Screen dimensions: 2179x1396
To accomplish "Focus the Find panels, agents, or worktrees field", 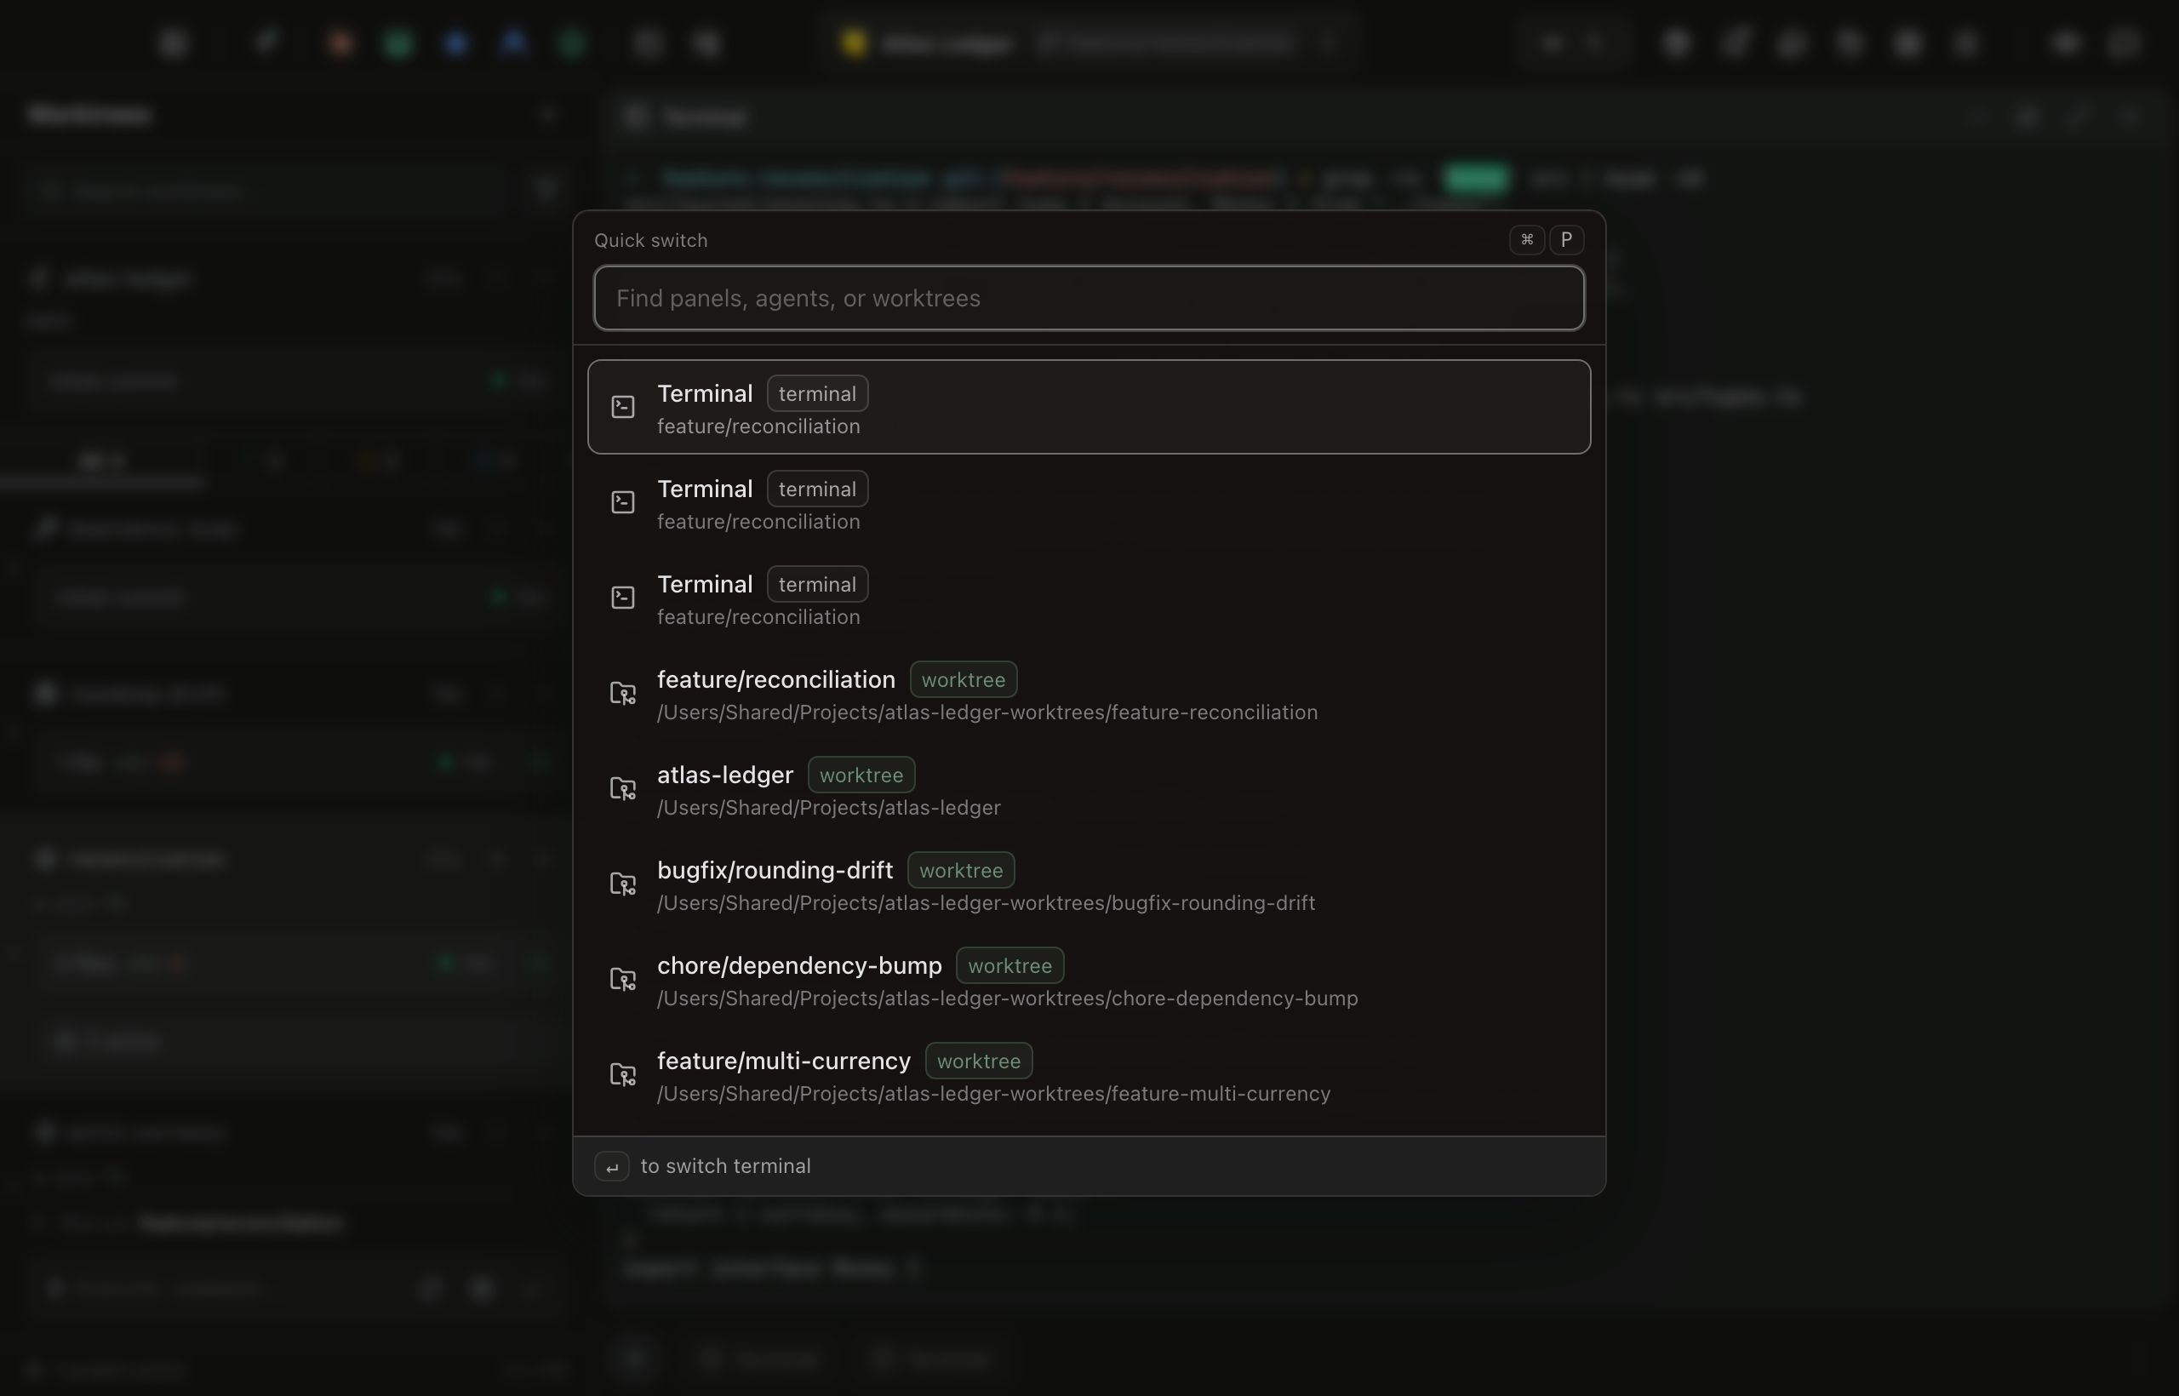I will pos(1089,298).
